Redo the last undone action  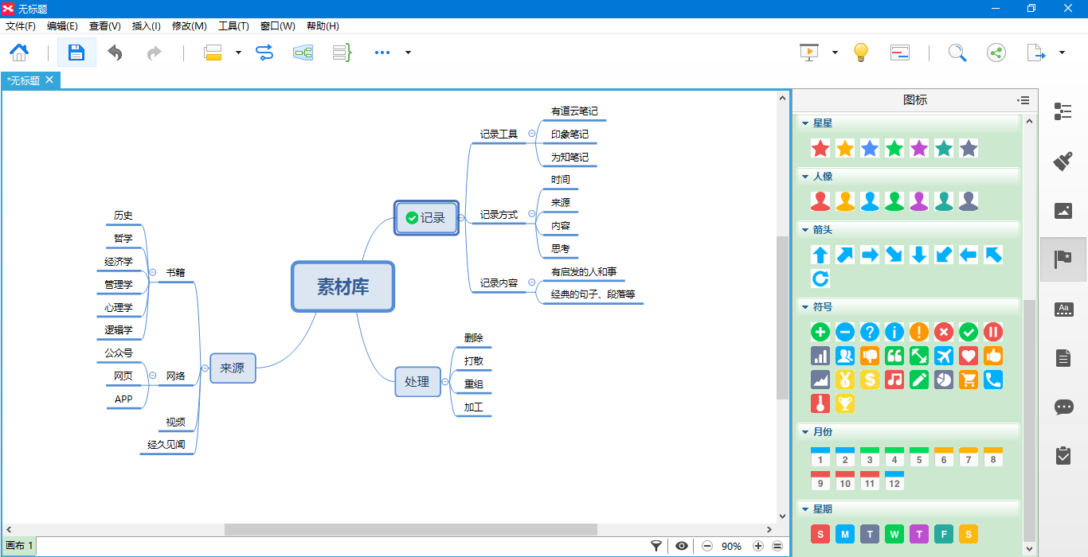coord(154,53)
